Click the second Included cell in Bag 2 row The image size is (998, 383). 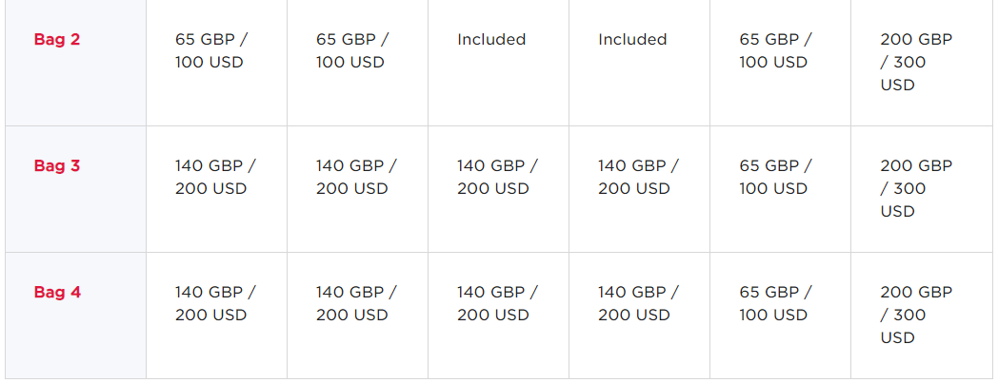pyautogui.click(x=632, y=40)
